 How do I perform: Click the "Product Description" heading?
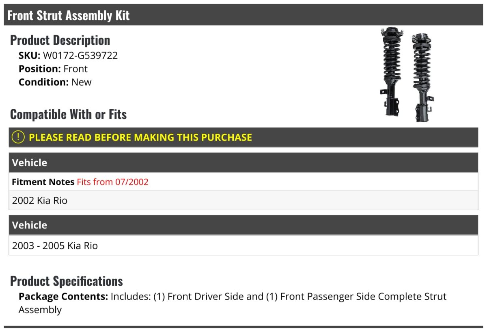pyautogui.click(x=60, y=40)
